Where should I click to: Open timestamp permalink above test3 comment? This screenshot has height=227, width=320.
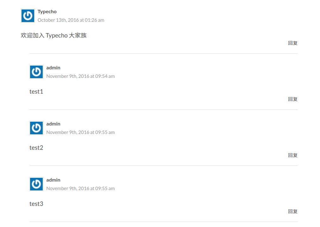[x=80, y=189]
